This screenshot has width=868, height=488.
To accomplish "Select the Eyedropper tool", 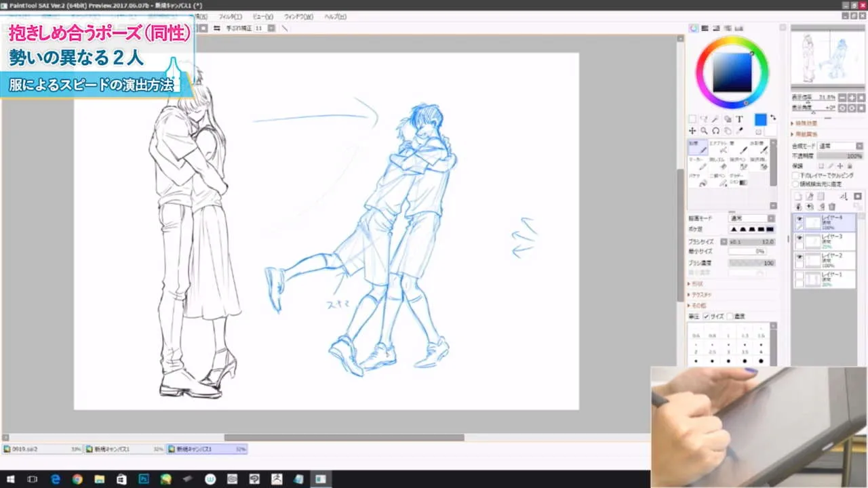I will 740,131.
